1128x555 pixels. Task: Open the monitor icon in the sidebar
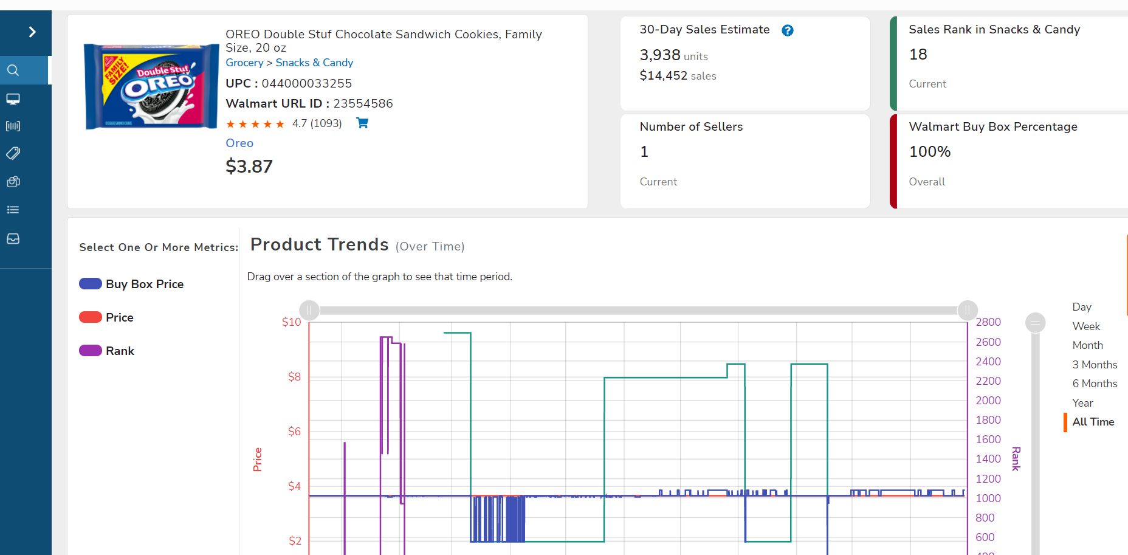pyautogui.click(x=13, y=98)
